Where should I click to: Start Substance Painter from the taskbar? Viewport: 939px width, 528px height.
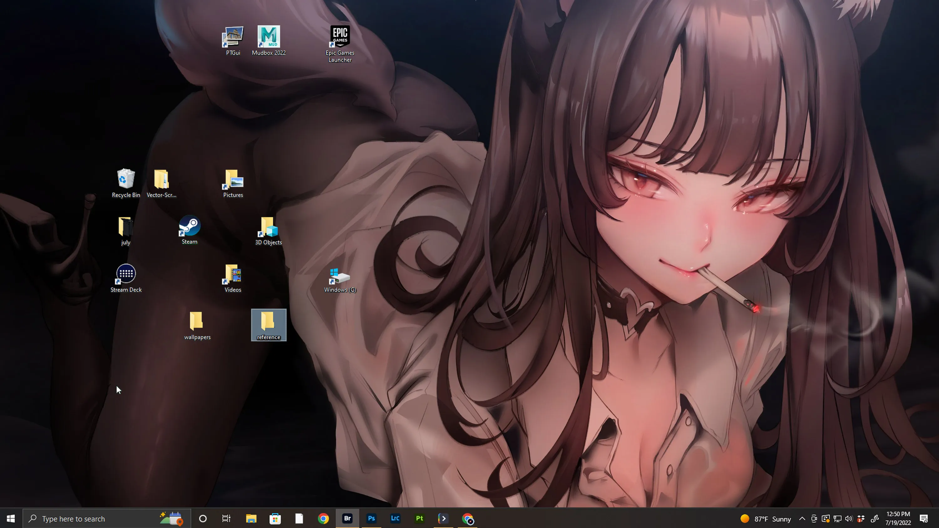coord(419,519)
